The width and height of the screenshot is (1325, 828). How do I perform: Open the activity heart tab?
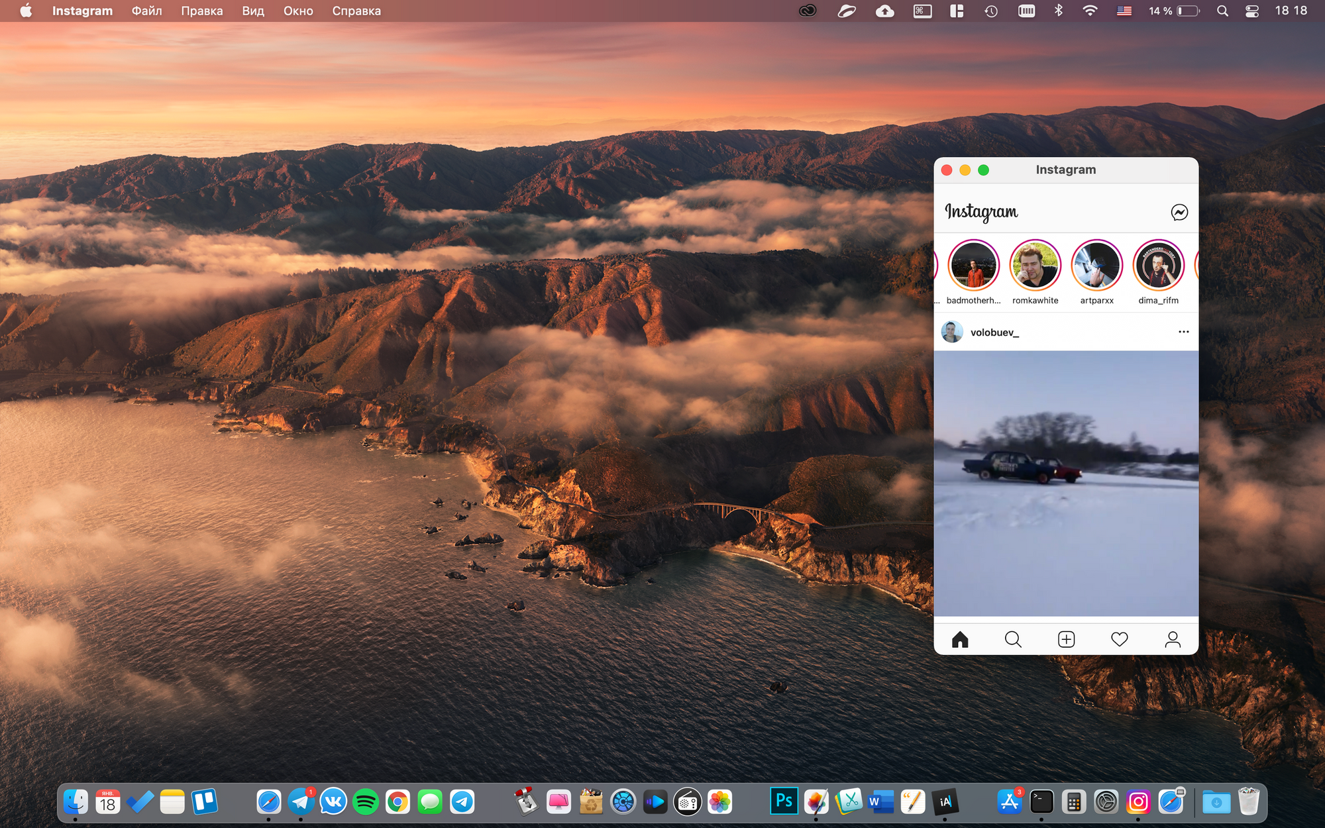[1120, 639]
